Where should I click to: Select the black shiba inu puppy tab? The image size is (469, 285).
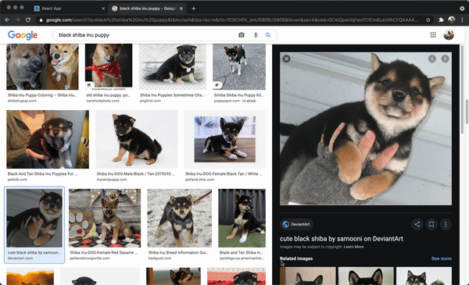(x=147, y=9)
